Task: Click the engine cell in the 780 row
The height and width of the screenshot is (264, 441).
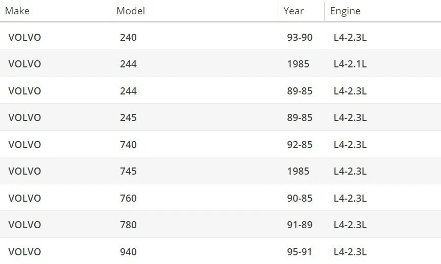Action: [350, 225]
